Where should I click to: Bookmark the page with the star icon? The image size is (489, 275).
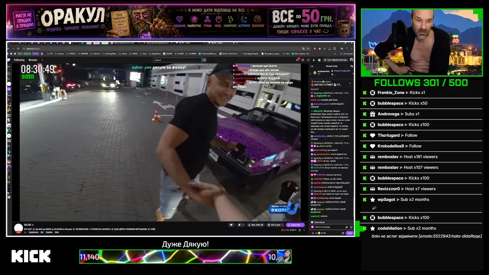click(x=308, y=49)
